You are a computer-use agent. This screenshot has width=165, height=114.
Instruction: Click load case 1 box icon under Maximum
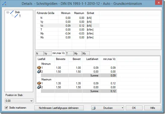pyautogui.click(x=39, y=83)
